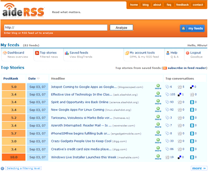Expand more for Azeroth Interrupted story
Image resolution: width=208 pixels, height=173 pixels.
coord(158,125)
